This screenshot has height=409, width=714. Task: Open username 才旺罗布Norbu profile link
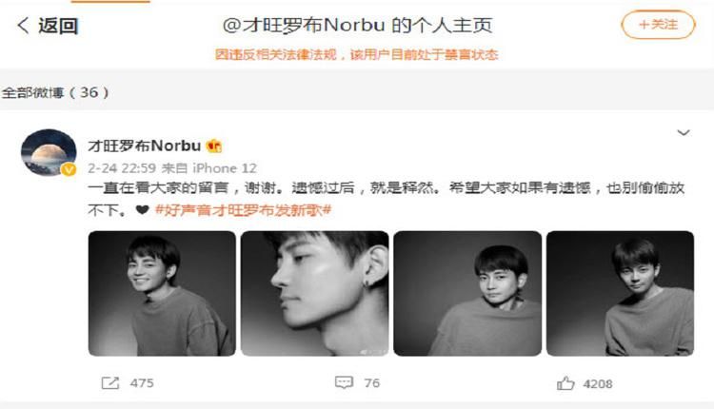coord(145,146)
